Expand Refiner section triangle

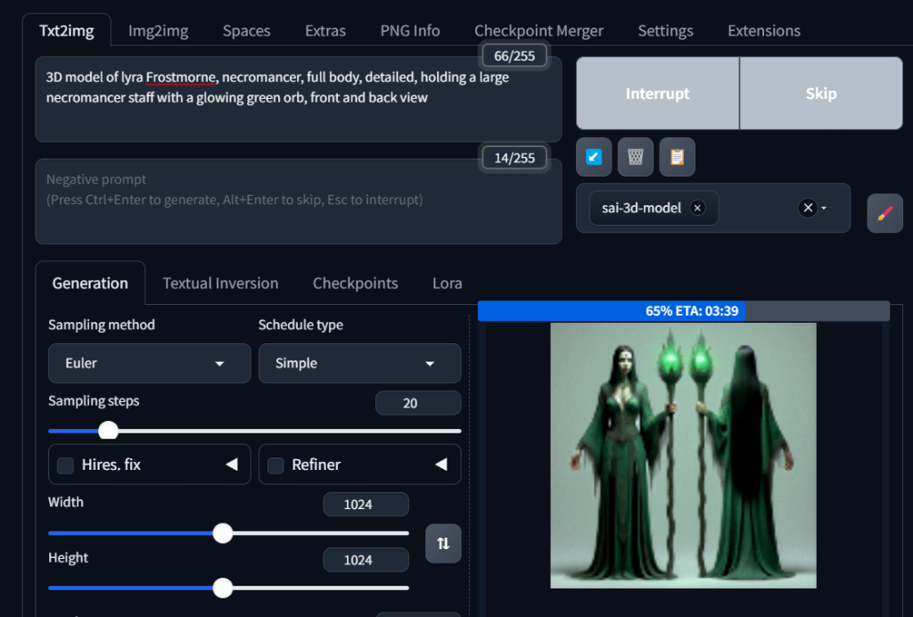(441, 465)
